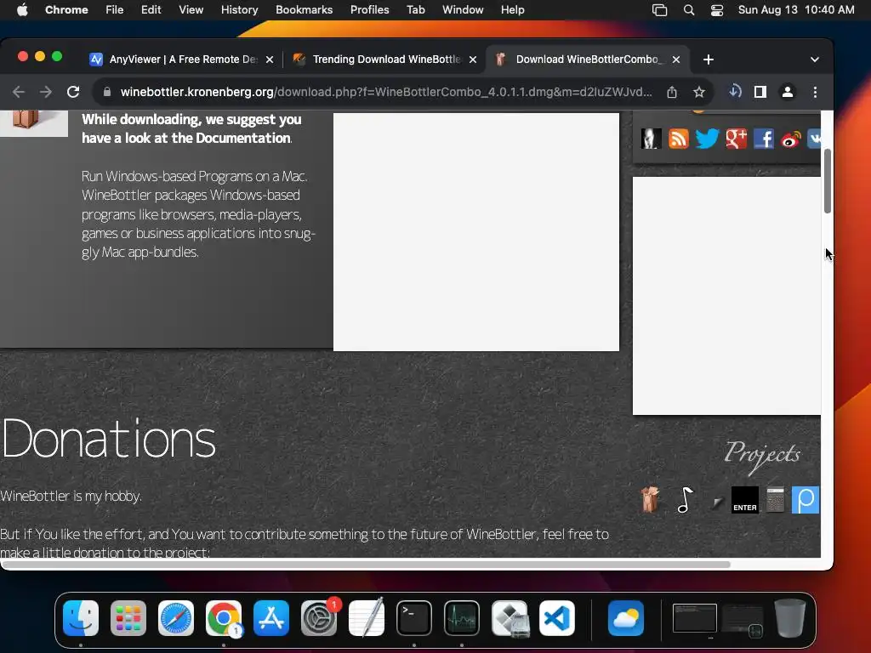Open Activity Monitor from the Dock
The image size is (871, 653).
(x=462, y=617)
